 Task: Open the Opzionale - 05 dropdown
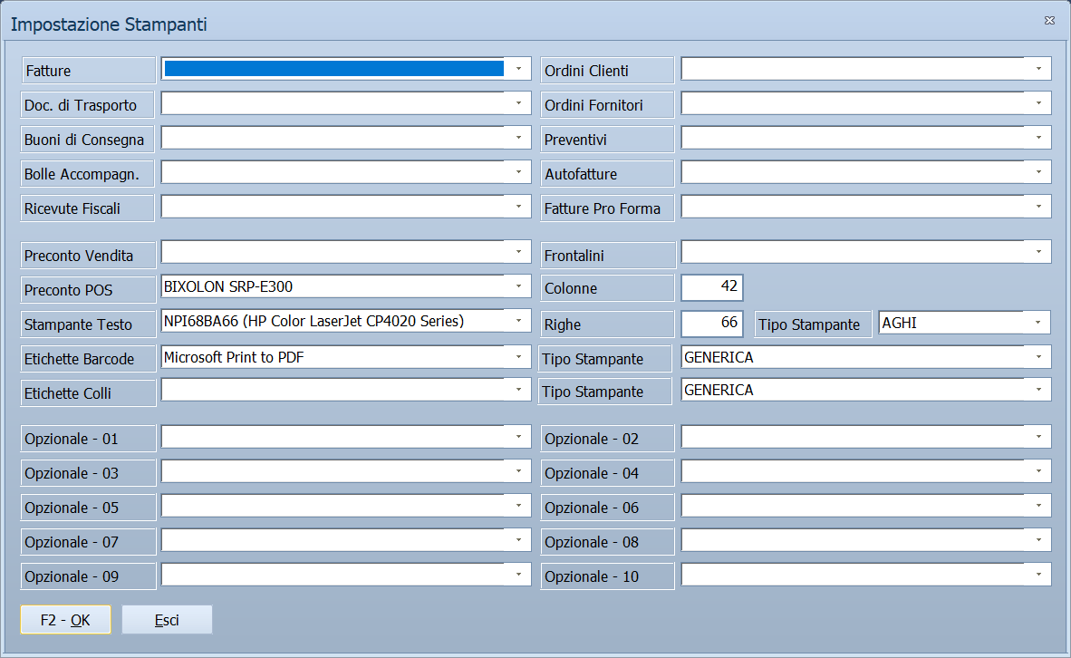tap(518, 506)
